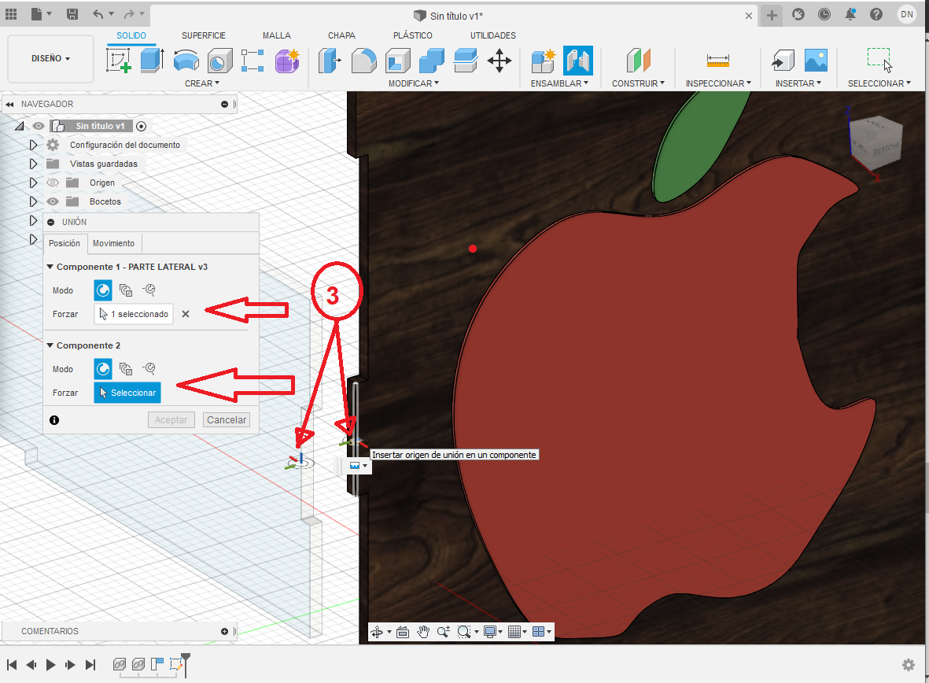Redo the last action
The image size is (929, 683).
click(130, 14)
